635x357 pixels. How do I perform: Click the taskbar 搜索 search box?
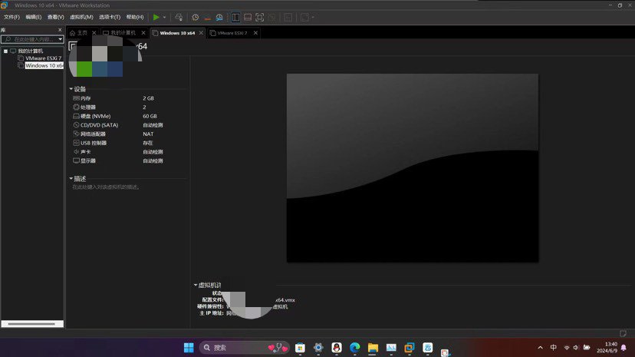[x=244, y=348]
